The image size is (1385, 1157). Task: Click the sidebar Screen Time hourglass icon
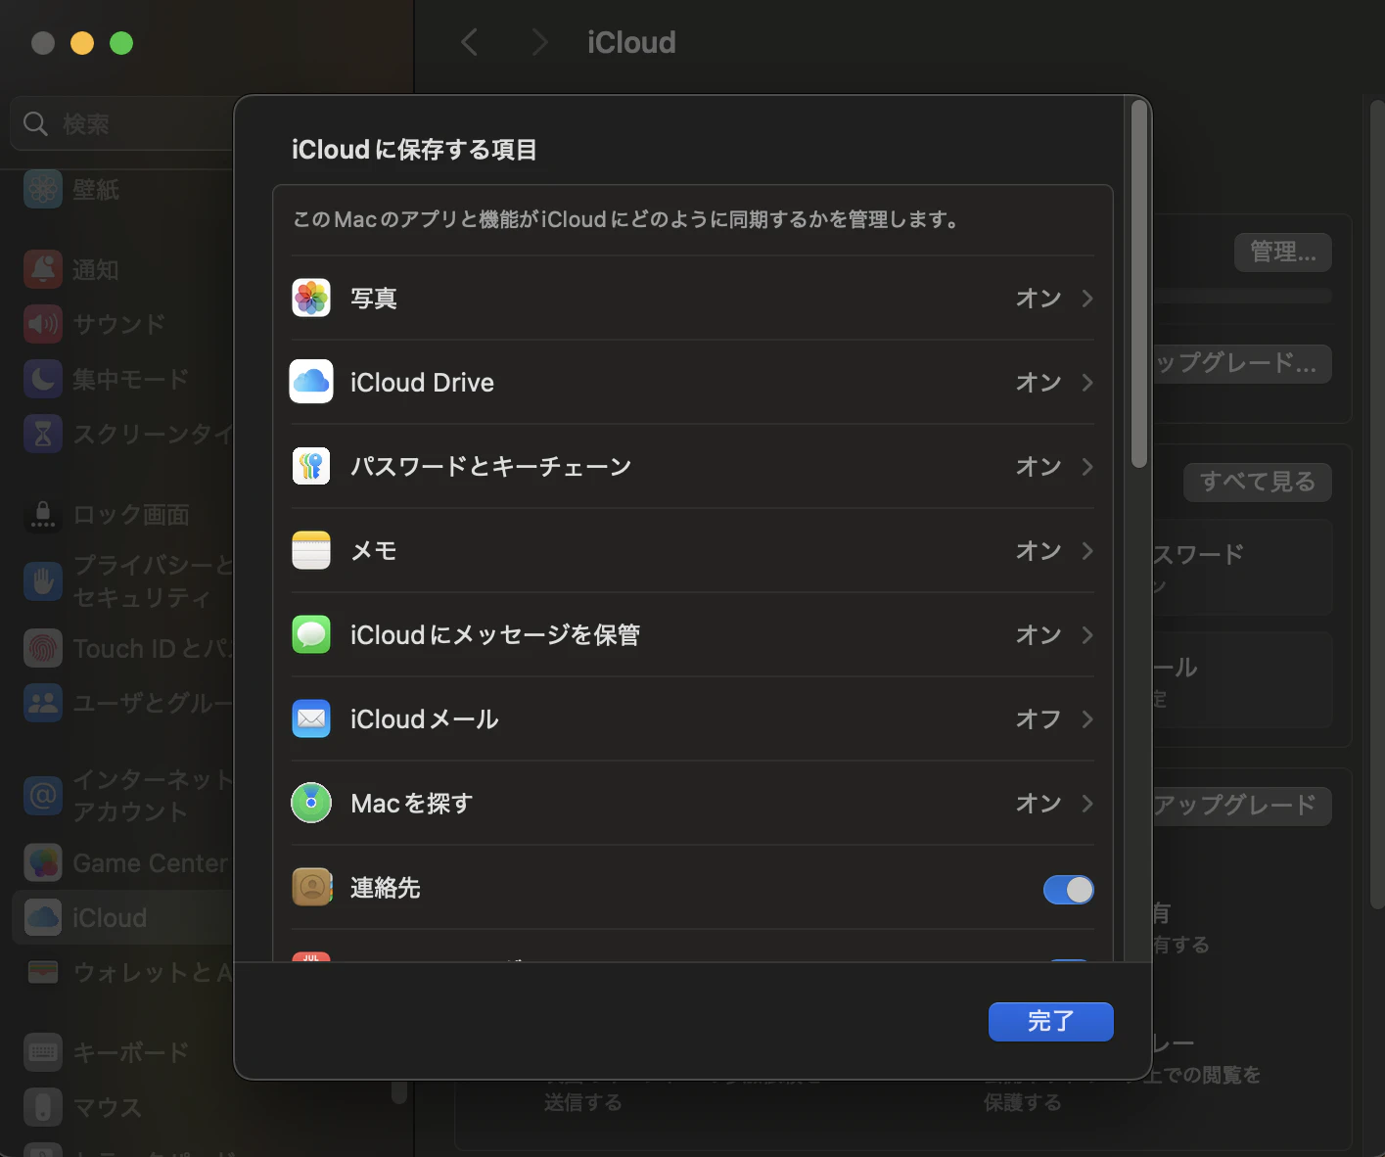coord(43,434)
